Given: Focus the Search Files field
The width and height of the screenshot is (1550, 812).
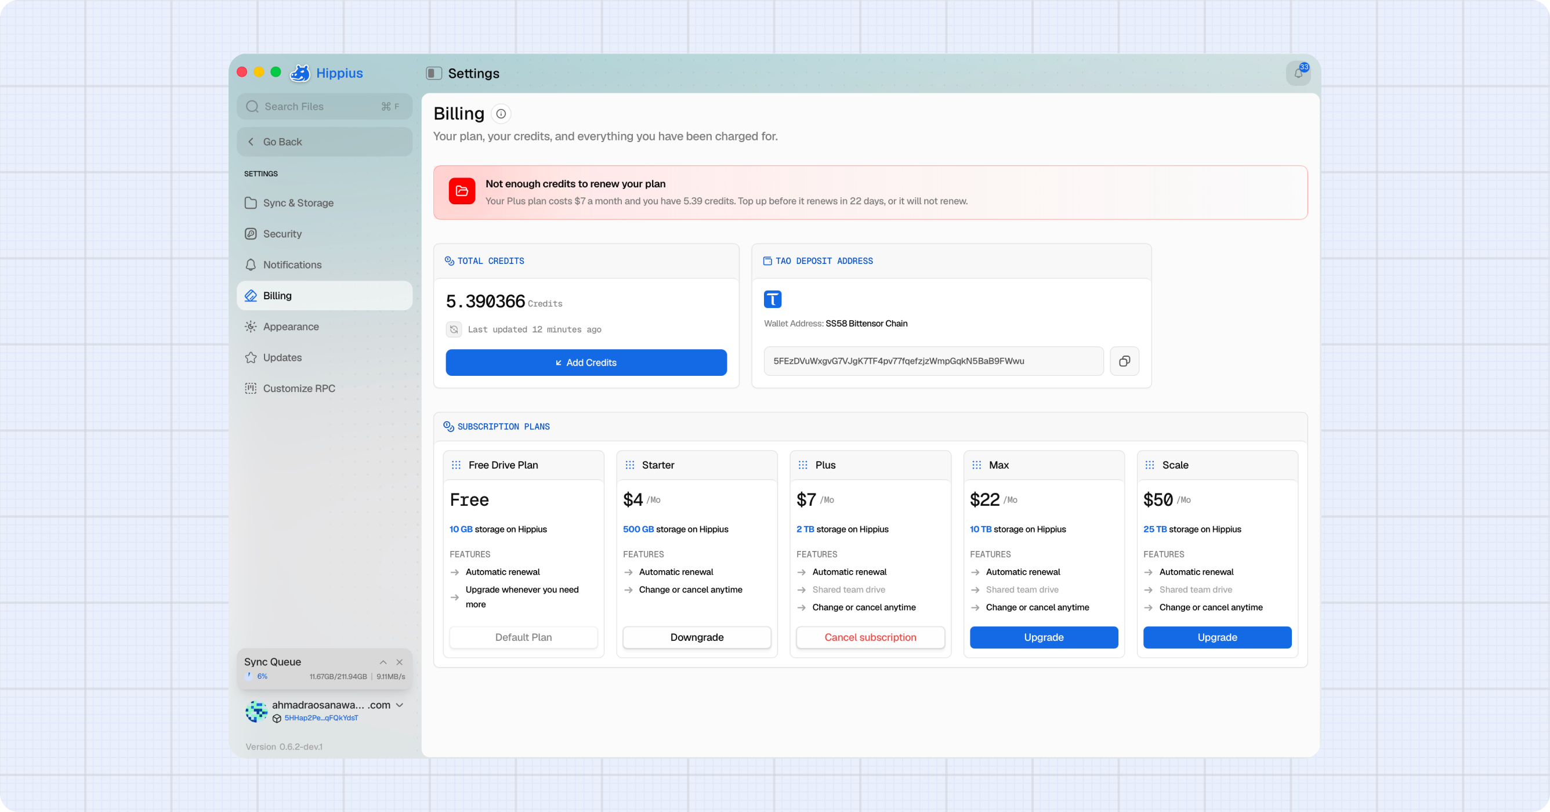Looking at the screenshot, I should (x=324, y=107).
